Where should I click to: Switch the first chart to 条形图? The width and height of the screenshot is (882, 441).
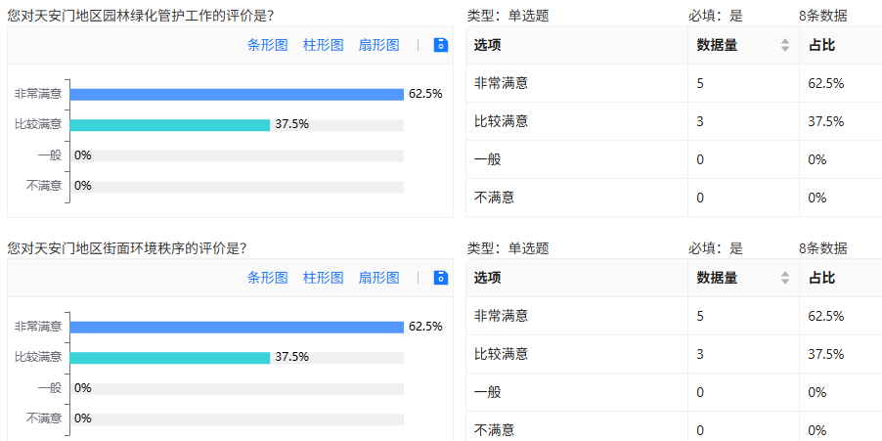click(x=268, y=45)
